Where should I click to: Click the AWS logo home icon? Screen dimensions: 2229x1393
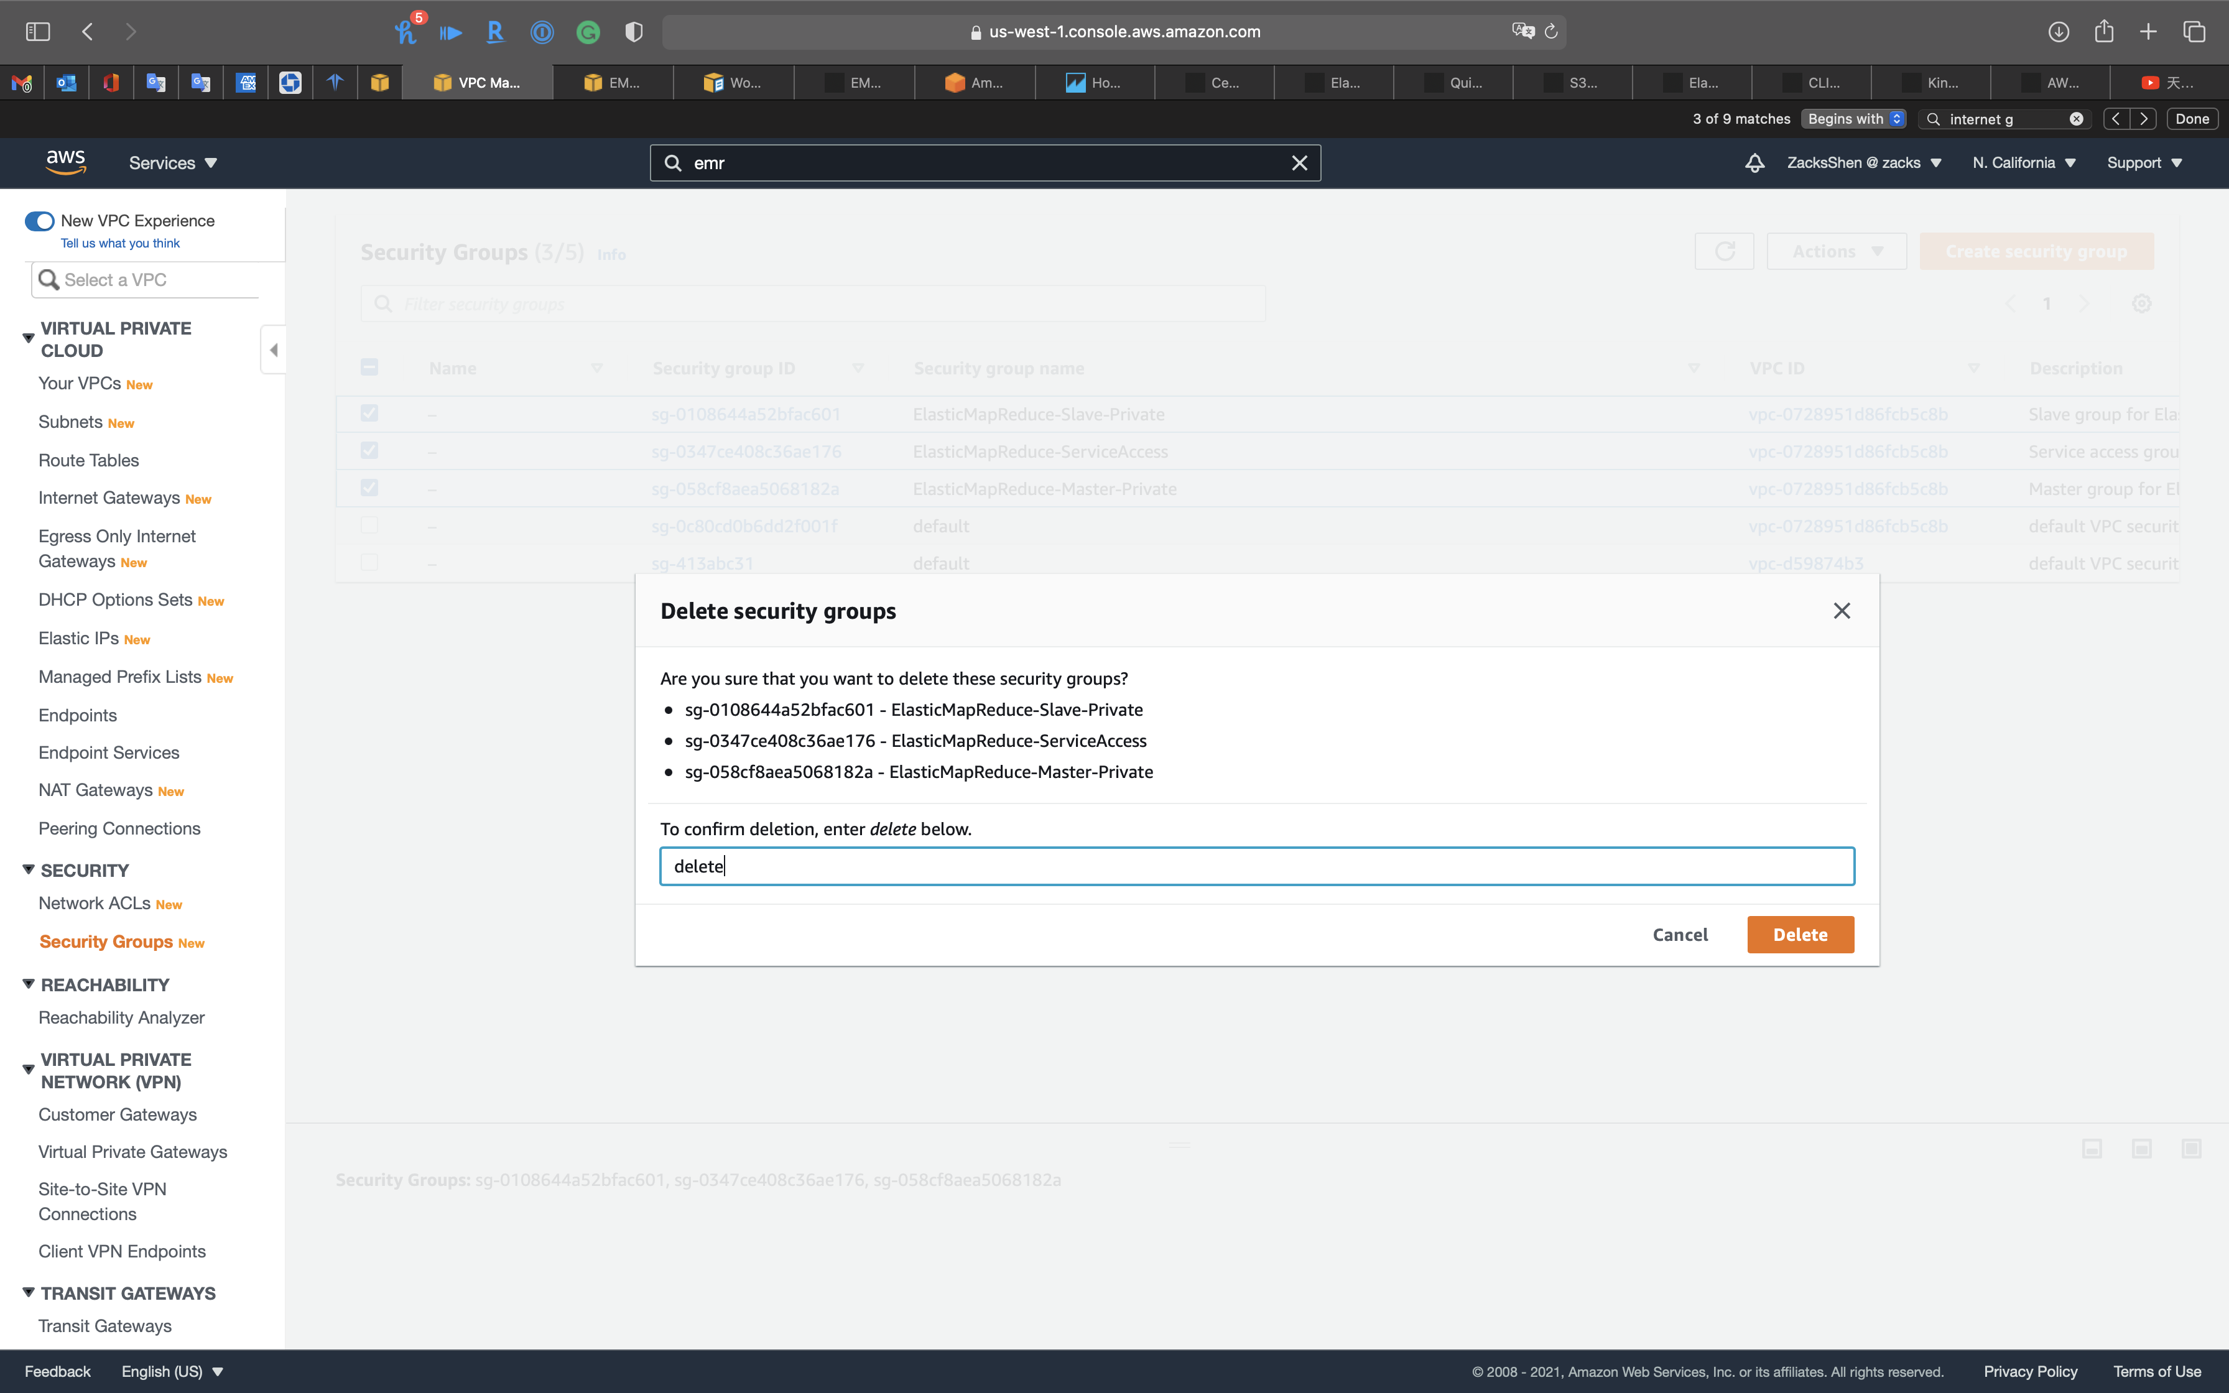pyautogui.click(x=65, y=162)
